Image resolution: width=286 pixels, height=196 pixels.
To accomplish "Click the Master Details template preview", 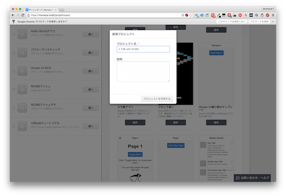I will point(216,158).
